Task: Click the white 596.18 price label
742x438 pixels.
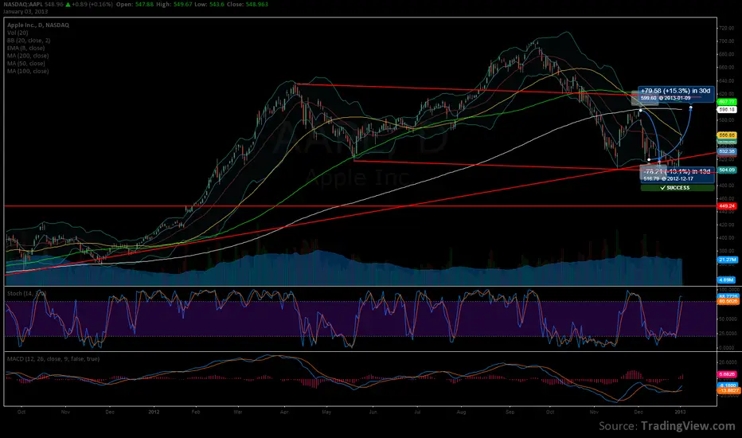Action: pyautogui.click(x=727, y=109)
